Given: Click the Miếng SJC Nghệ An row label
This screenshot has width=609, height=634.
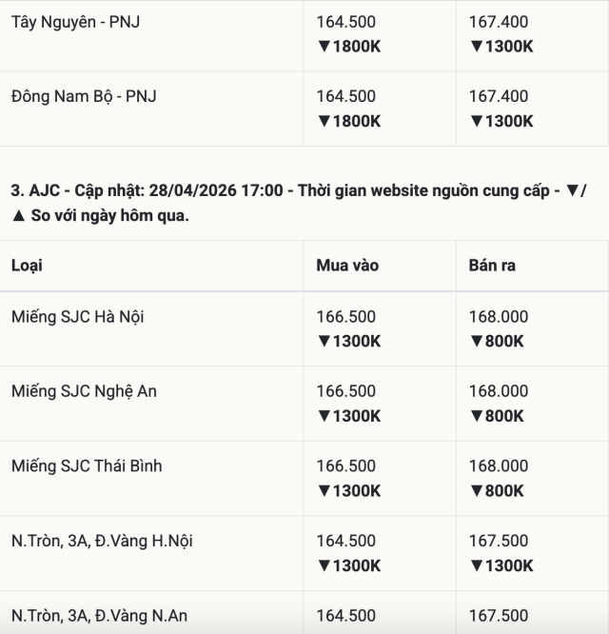Looking at the screenshot, I should click(84, 391).
